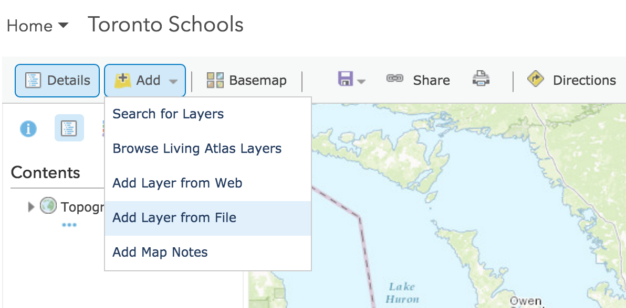Screen dimensions: 626x308
Task: Expand the Topographic layer triangle
Action: point(31,207)
